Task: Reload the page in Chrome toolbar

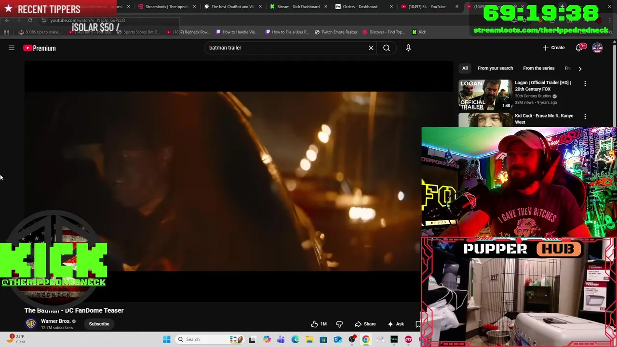Action: (x=30, y=20)
